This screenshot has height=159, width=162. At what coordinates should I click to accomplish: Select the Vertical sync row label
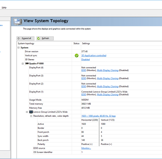[x=31, y=56]
